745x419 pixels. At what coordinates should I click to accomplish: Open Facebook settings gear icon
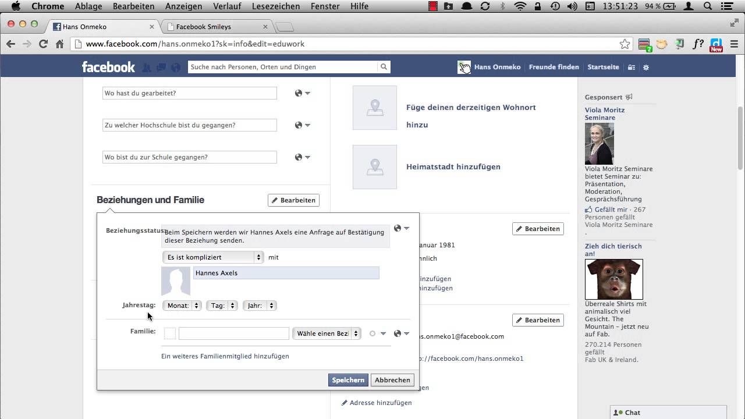click(645, 68)
